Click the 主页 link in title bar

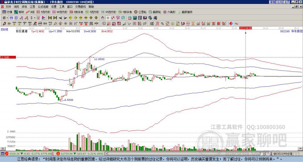(287, 2)
